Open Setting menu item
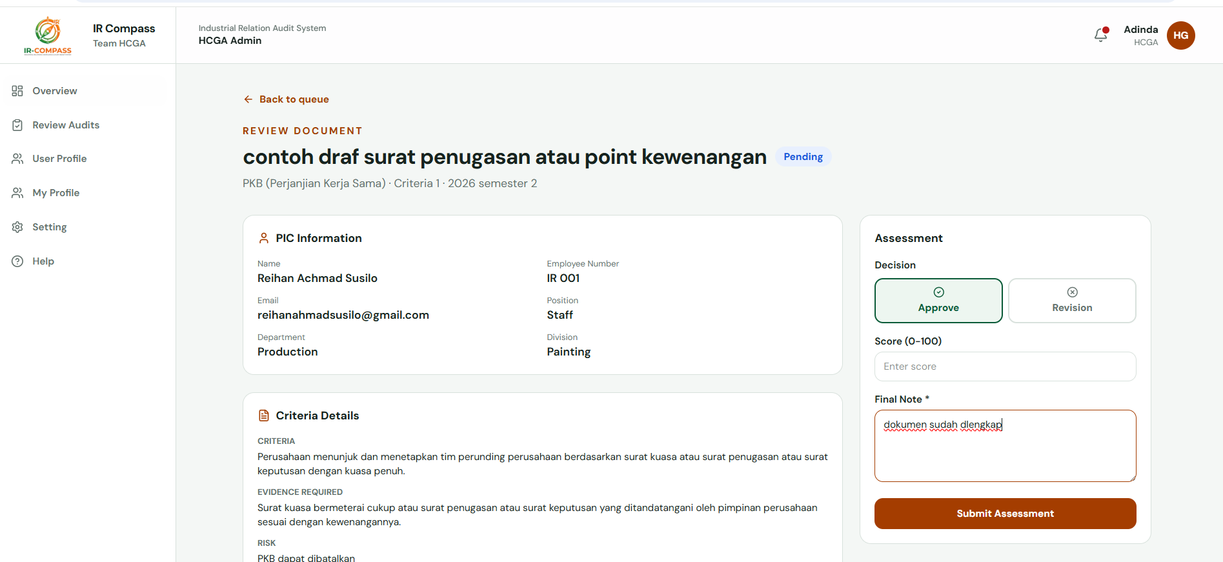Image resolution: width=1223 pixels, height=562 pixels. [88, 227]
